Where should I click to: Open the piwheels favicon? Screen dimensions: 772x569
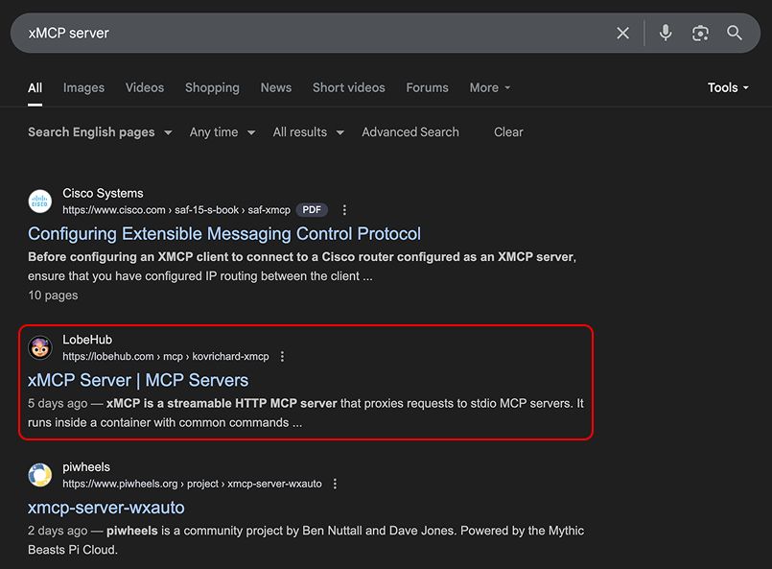tap(40, 475)
